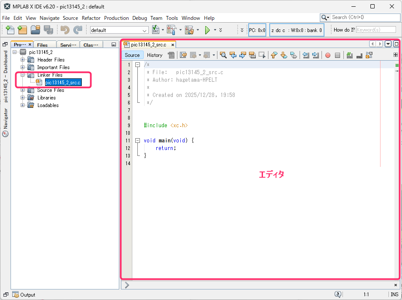
Task: Switch to History view in editor
Action: pyautogui.click(x=155, y=55)
